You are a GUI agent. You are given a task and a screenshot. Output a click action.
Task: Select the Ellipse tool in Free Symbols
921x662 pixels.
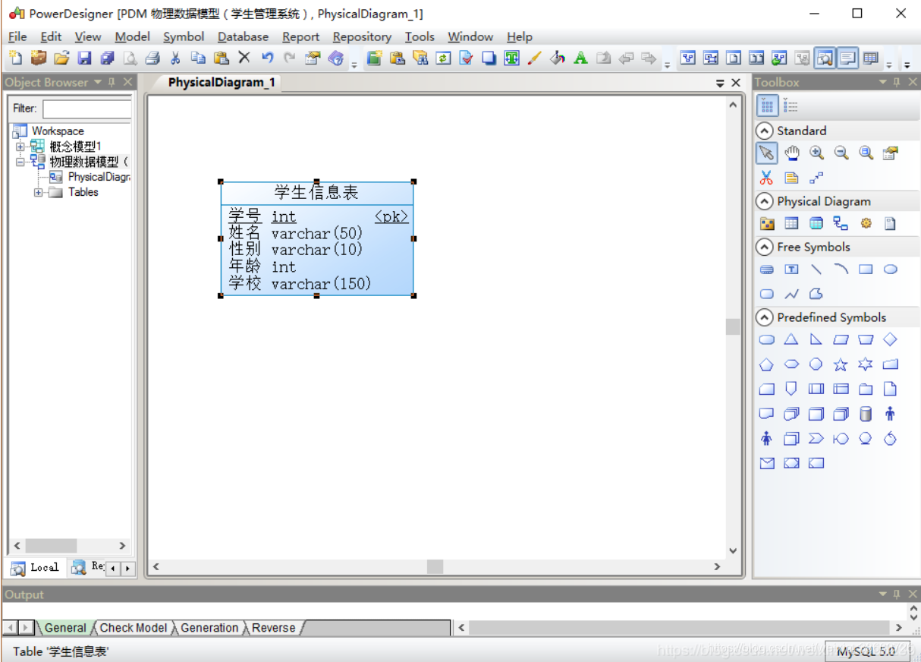[x=891, y=270]
